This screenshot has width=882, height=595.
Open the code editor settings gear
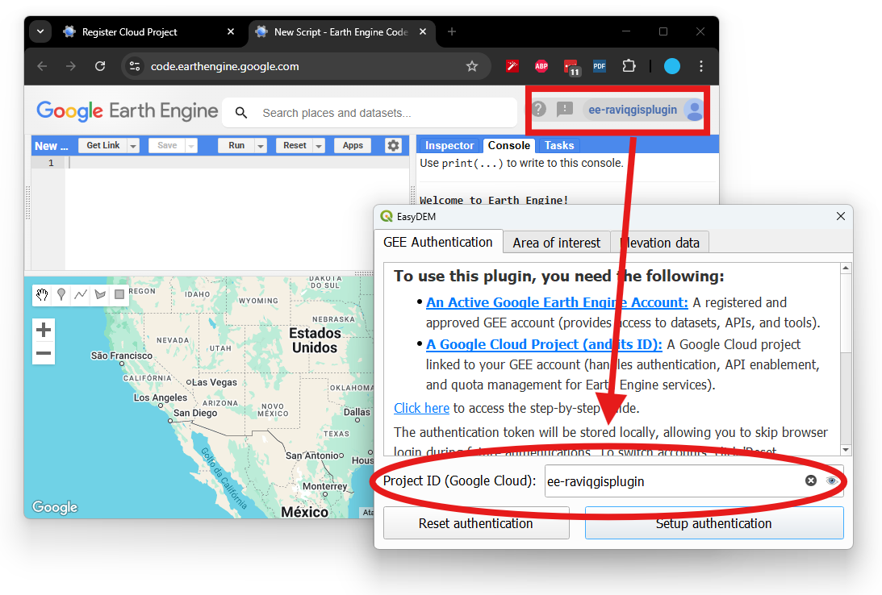tap(393, 146)
